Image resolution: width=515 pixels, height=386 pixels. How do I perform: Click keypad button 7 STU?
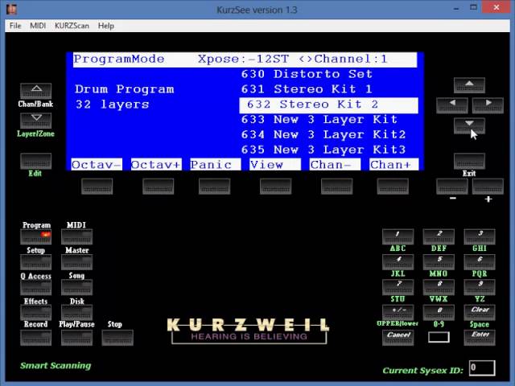(x=398, y=287)
